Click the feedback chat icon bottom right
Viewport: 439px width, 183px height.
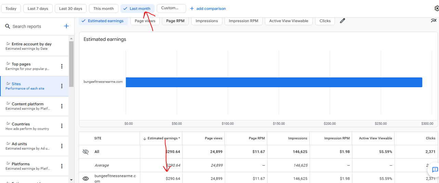pos(435,170)
